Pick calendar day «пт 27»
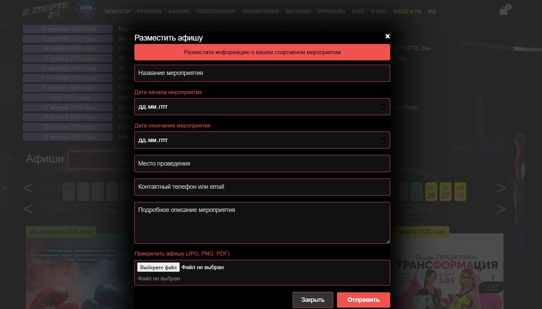 (x=446, y=192)
